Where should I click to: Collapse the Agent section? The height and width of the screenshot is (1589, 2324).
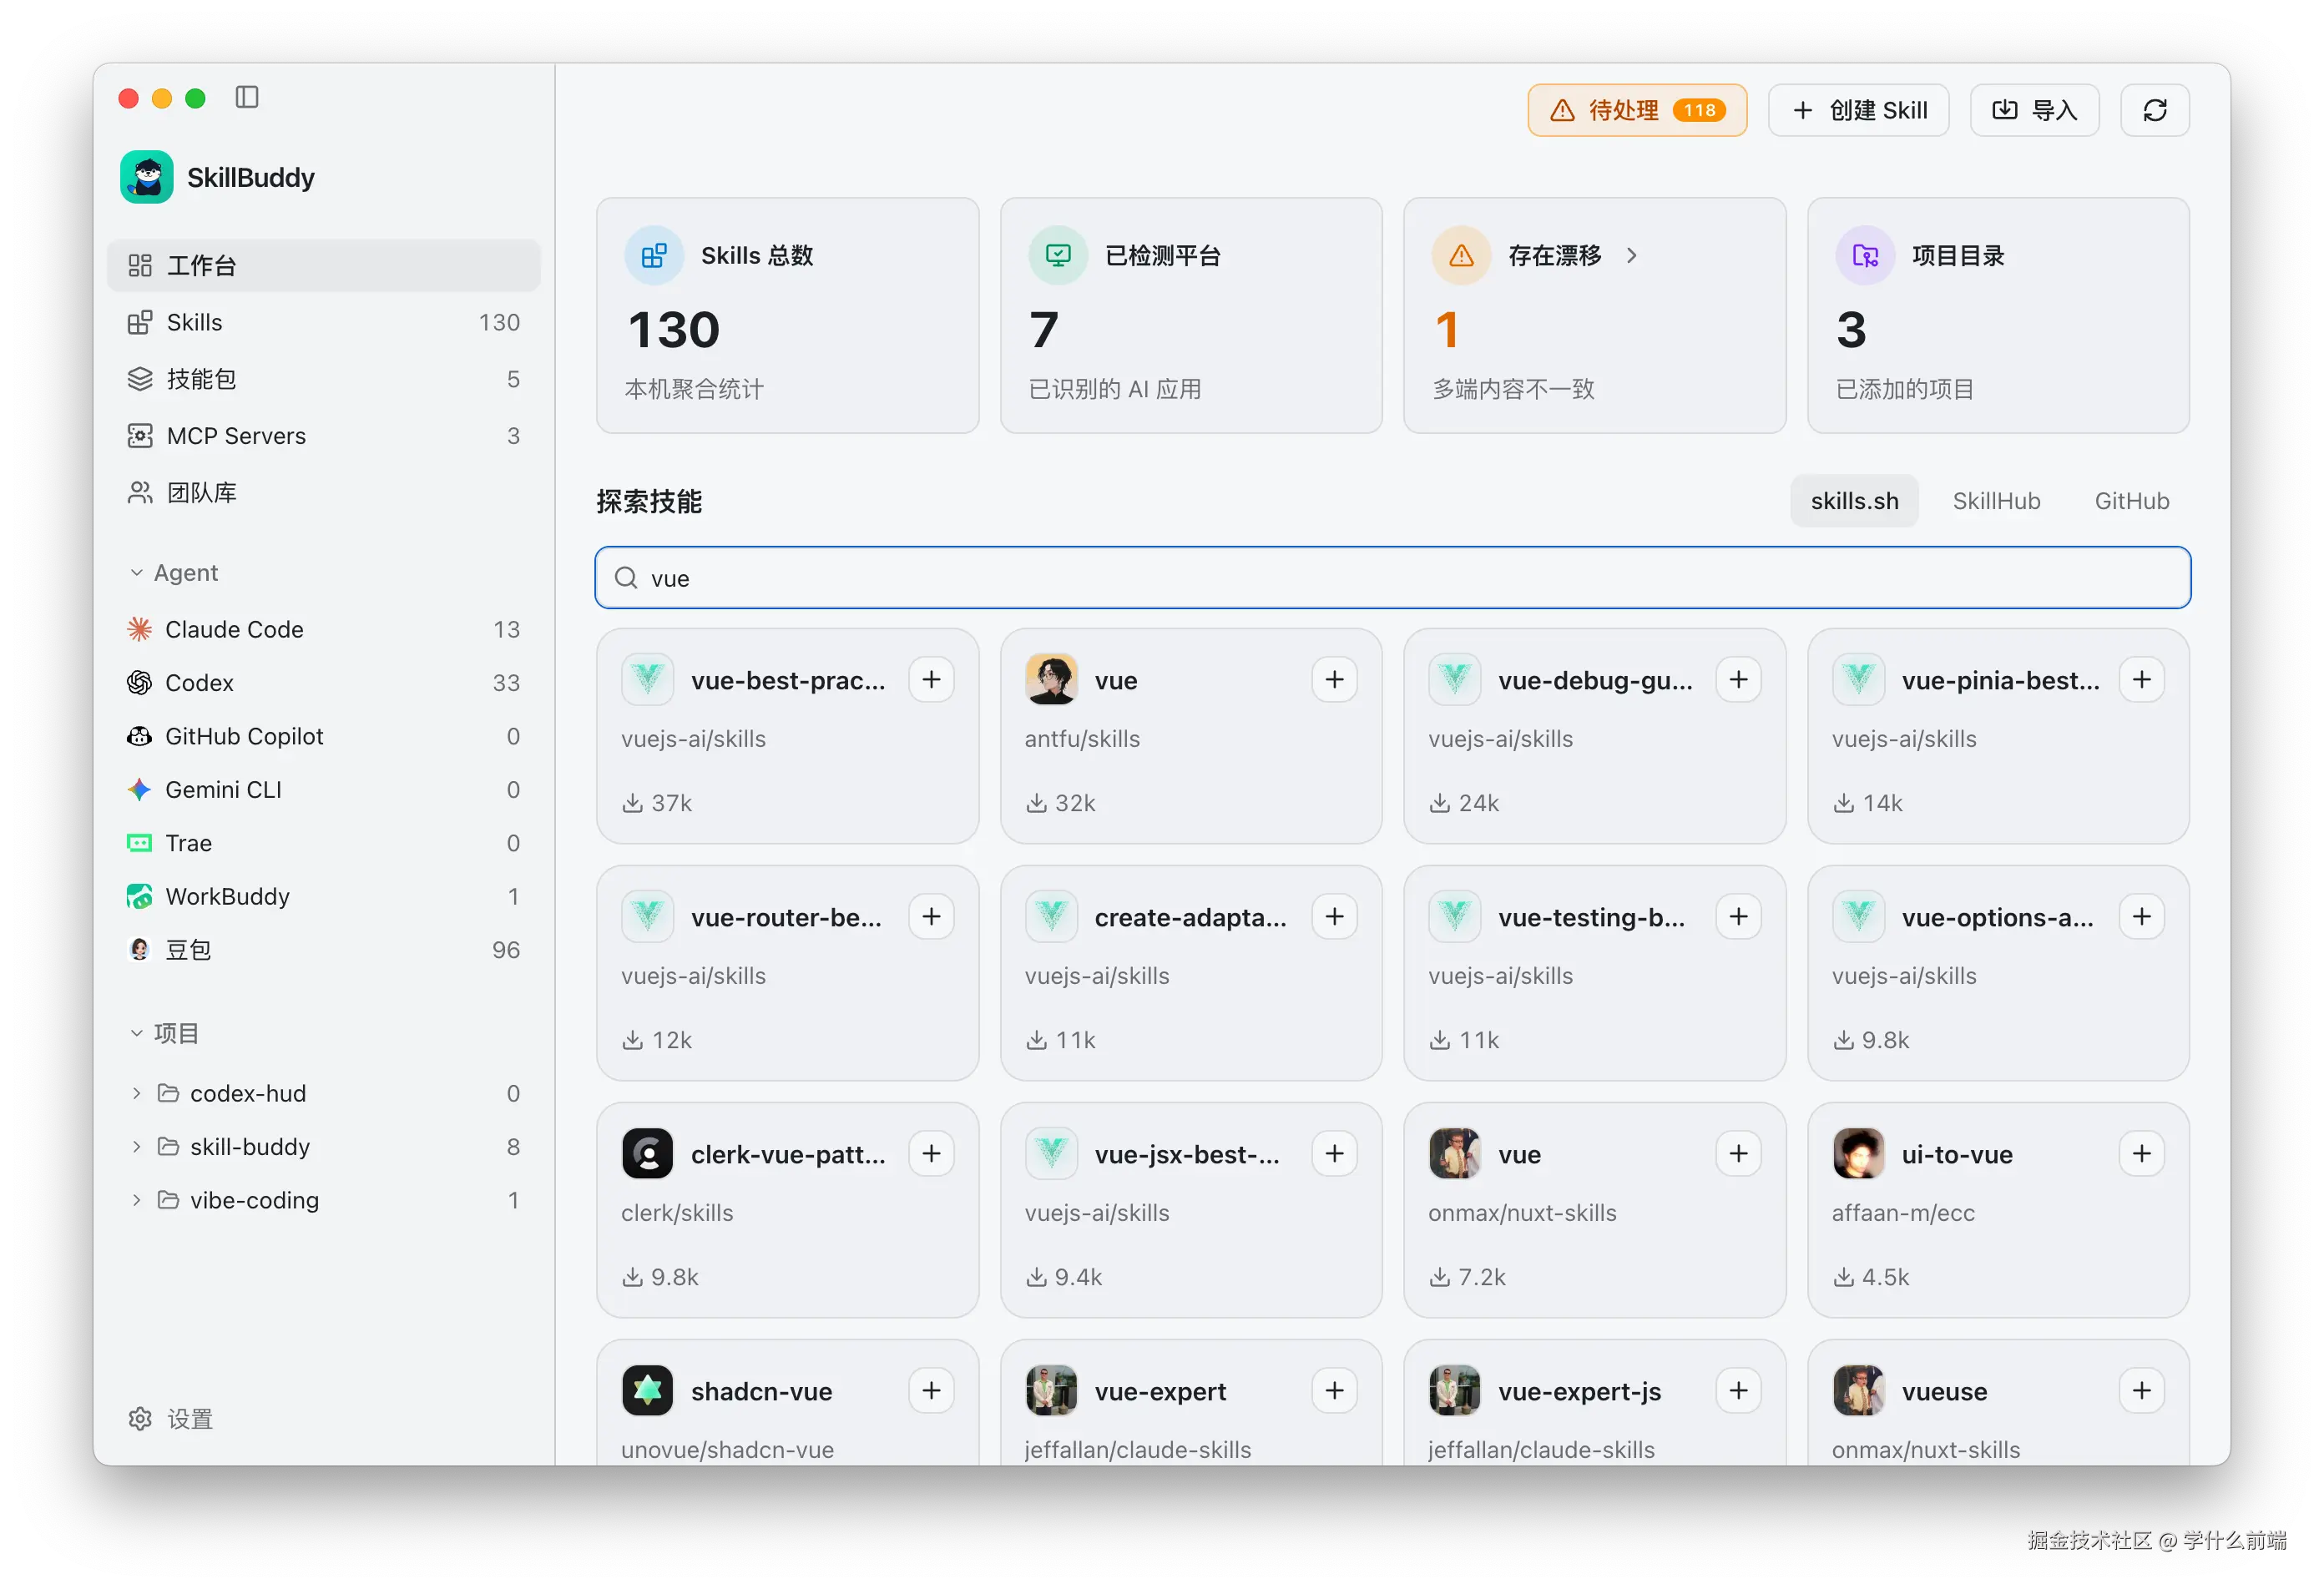[x=137, y=573]
